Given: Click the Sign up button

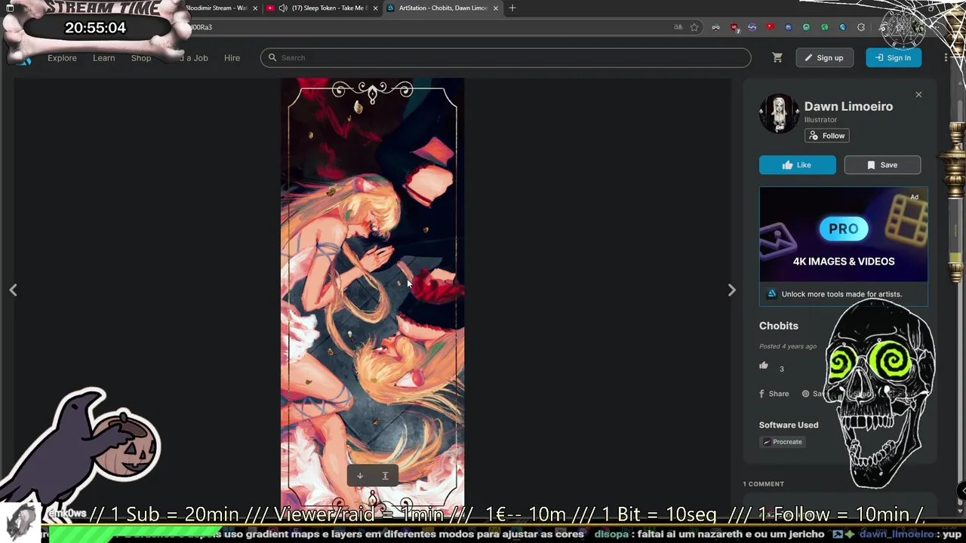Looking at the screenshot, I should [x=824, y=57].
